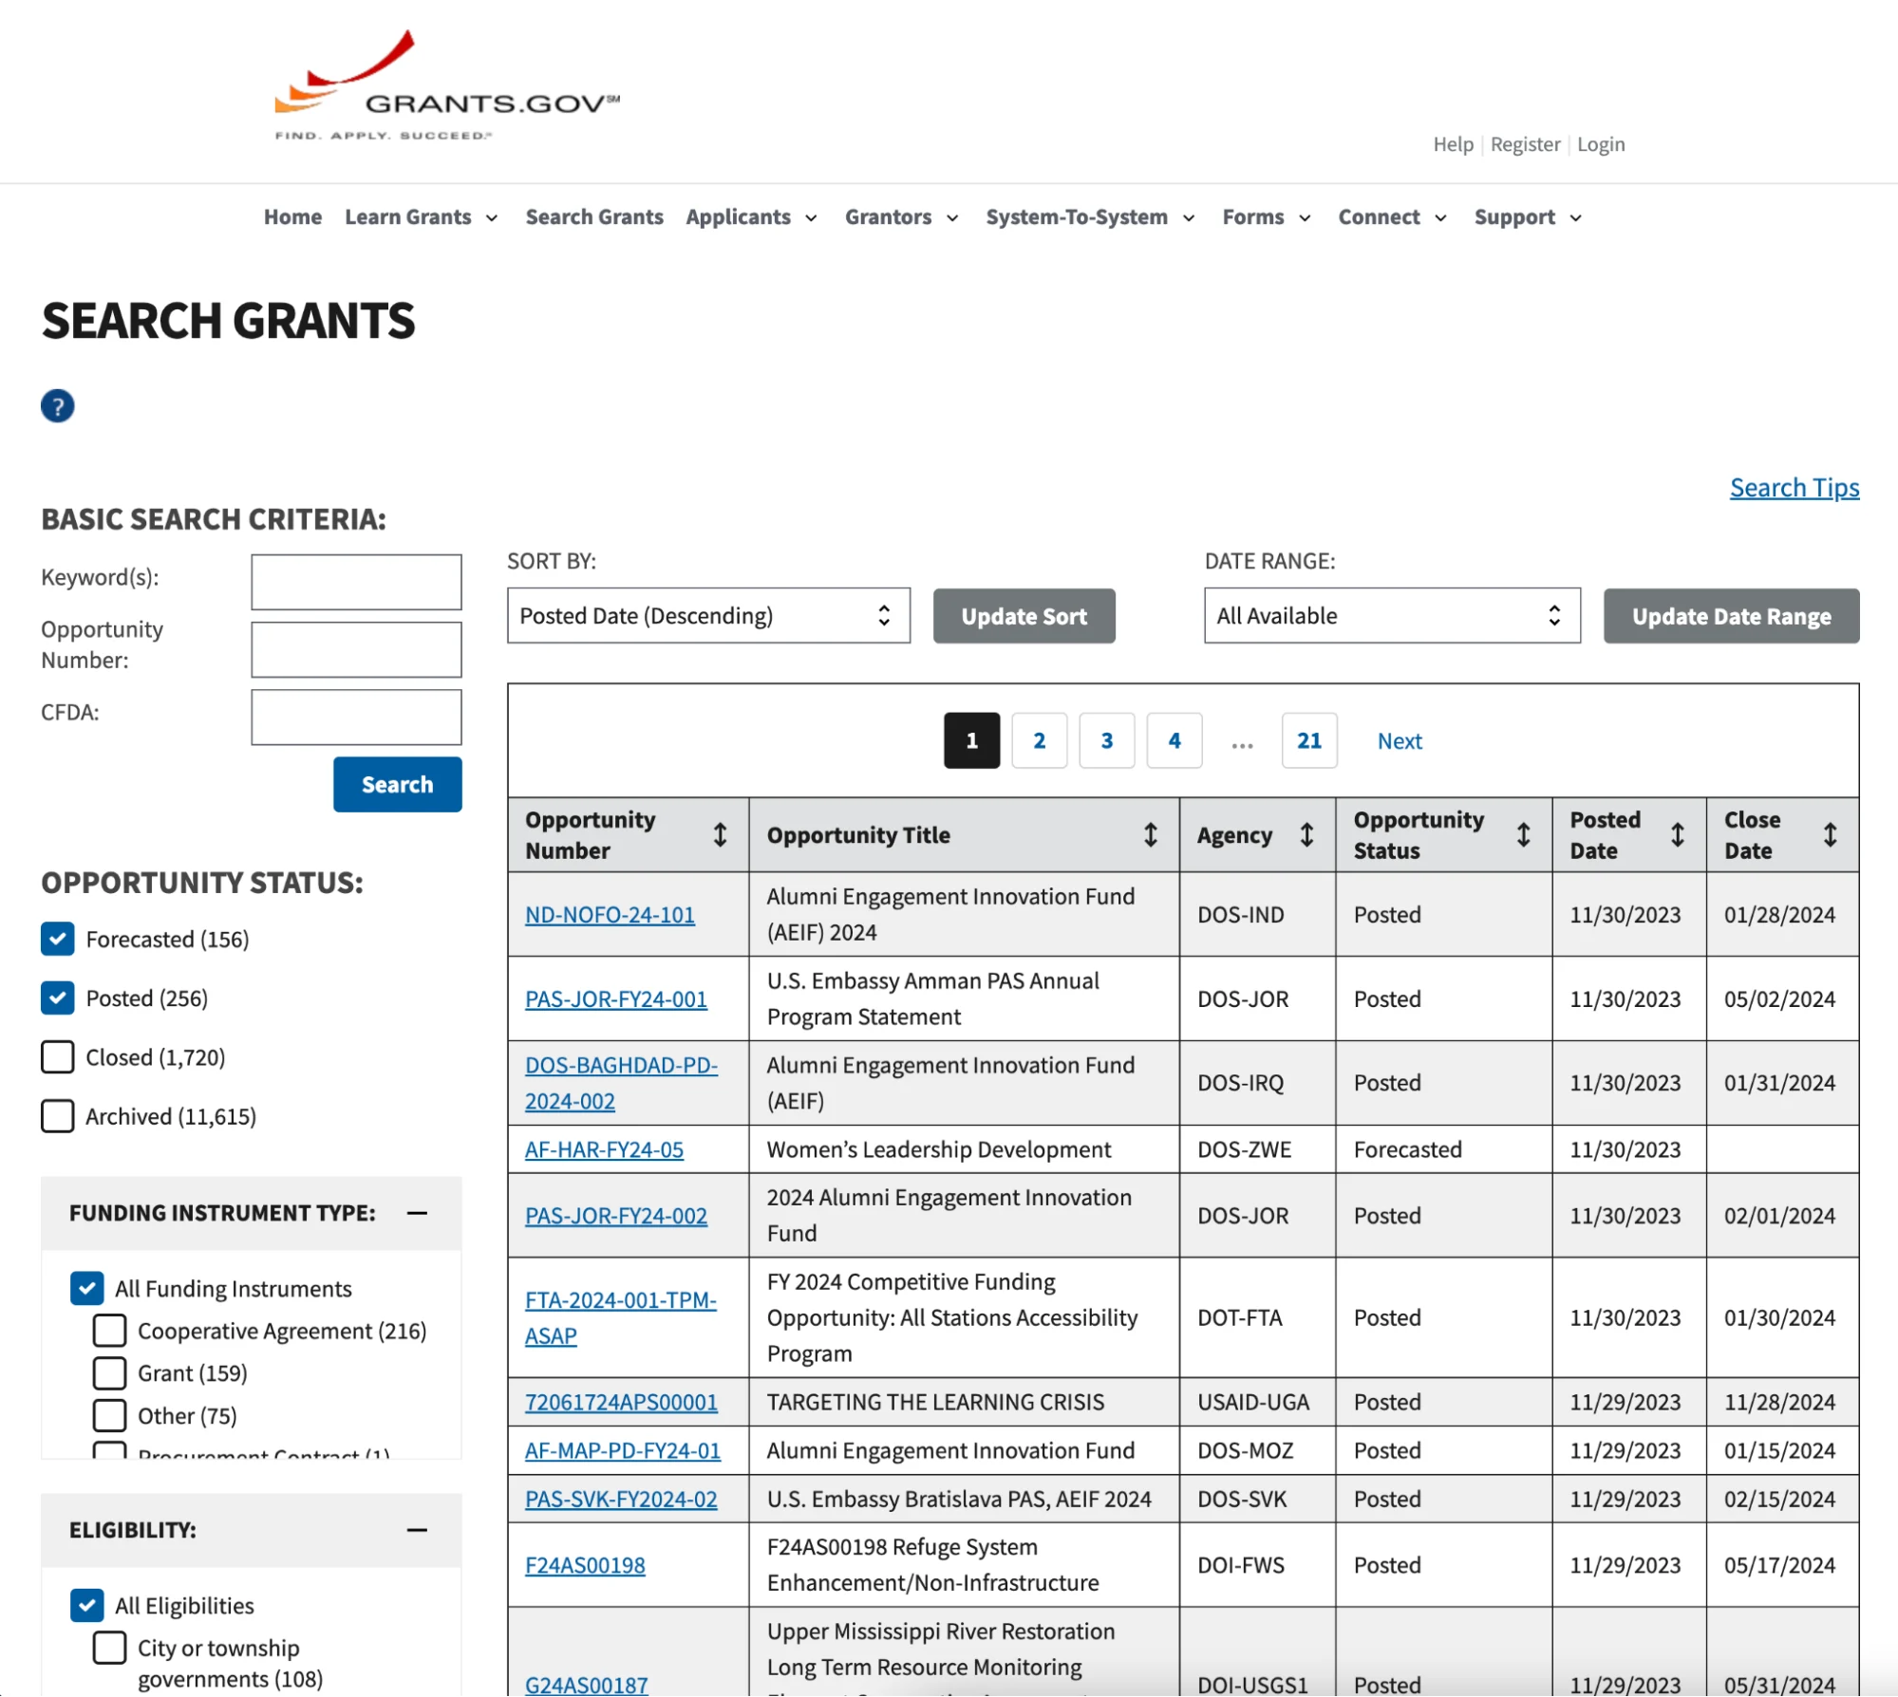
Task: Open the Date Range dropdown
Action: click(1392, 615)
